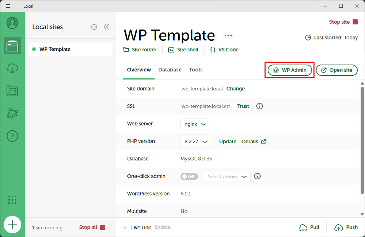Show One-click admin info icon
365x237 pixels.
[257, 176]
